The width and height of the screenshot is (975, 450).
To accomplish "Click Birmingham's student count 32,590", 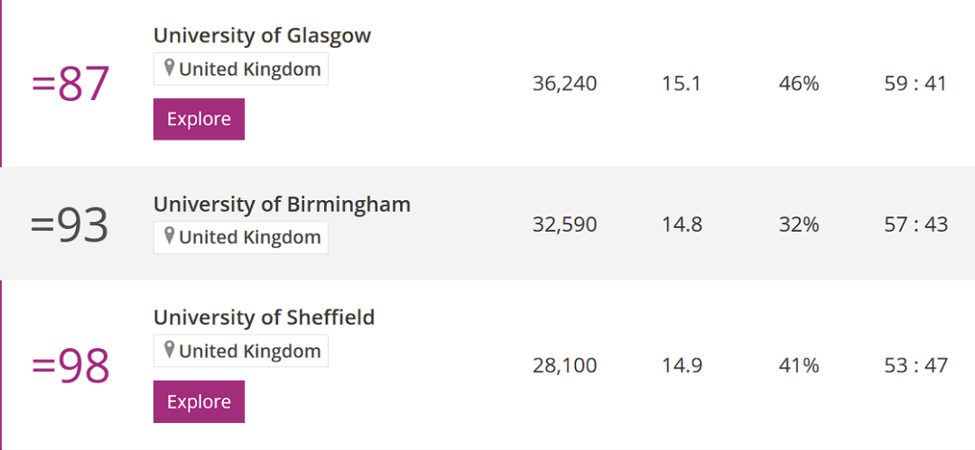I will [x=564, y=225].
